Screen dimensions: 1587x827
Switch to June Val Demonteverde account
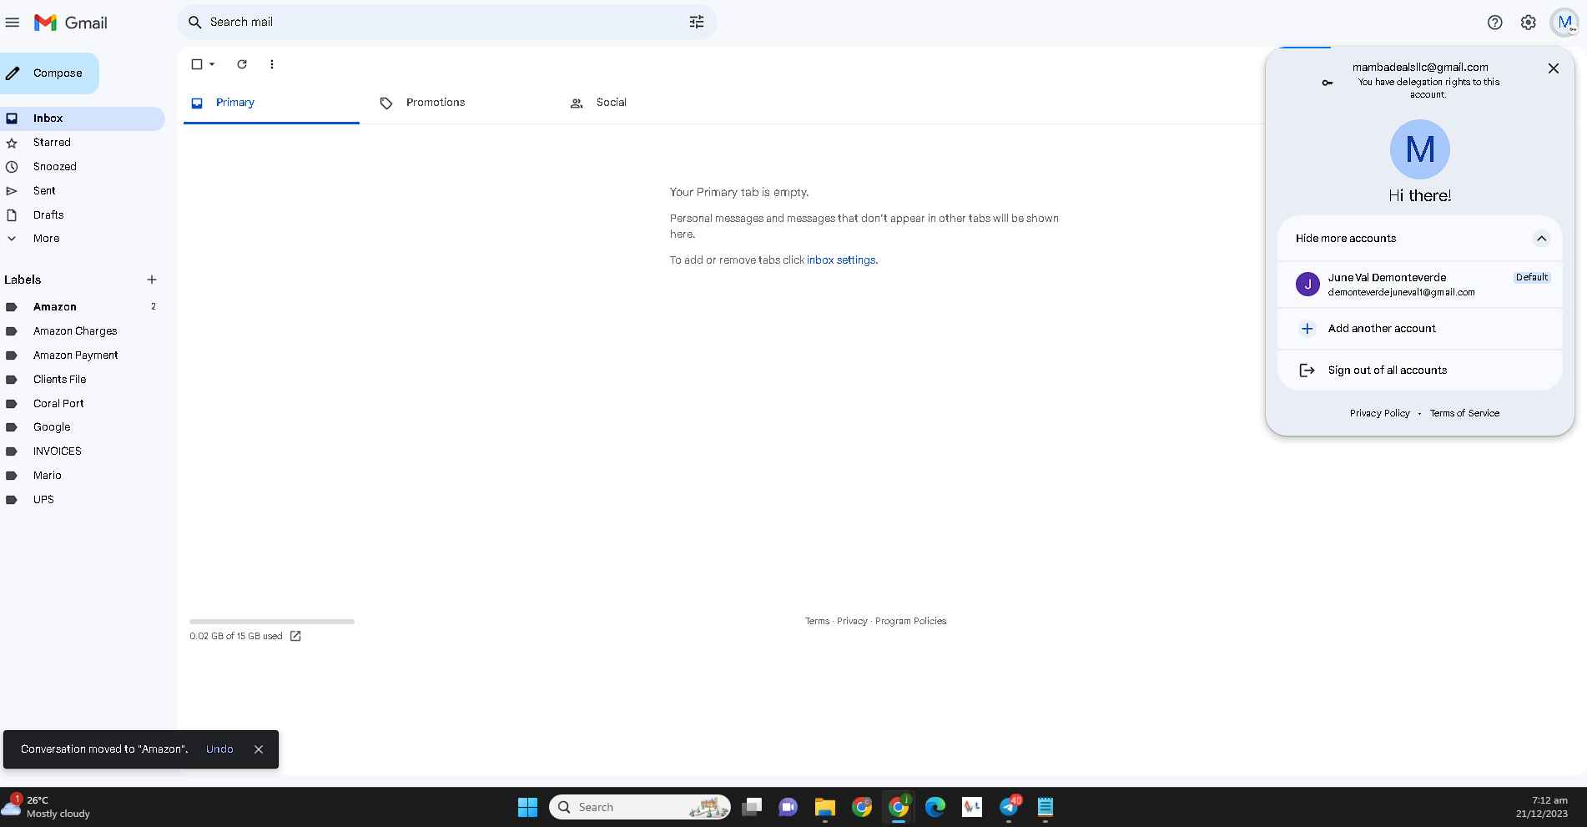1419,285
